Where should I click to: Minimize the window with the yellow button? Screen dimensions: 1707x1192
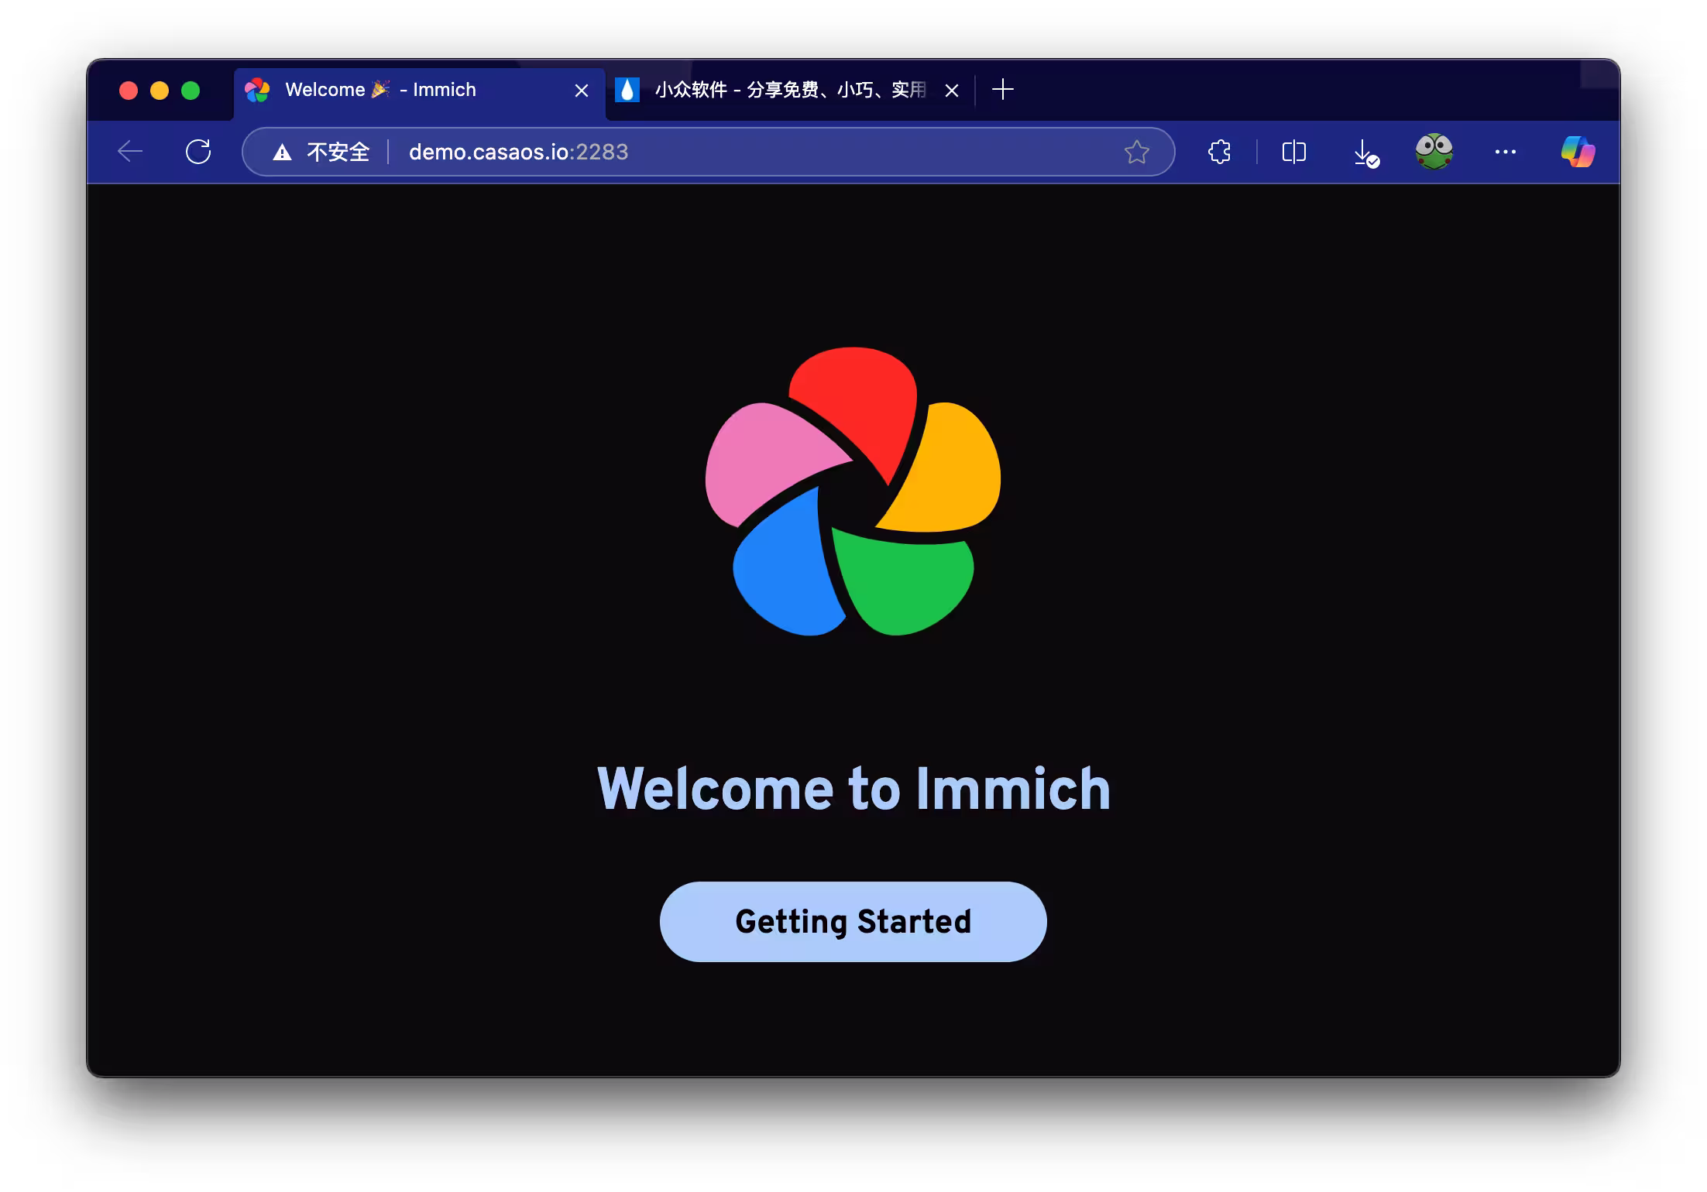(160, 91)
